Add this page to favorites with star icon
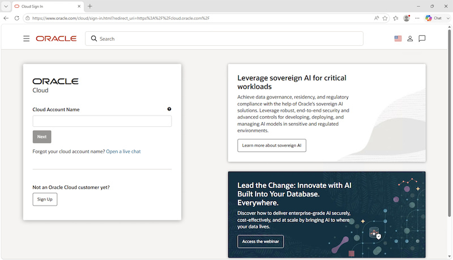This screenshot has width=453, height=260. [x=385, y=18]
